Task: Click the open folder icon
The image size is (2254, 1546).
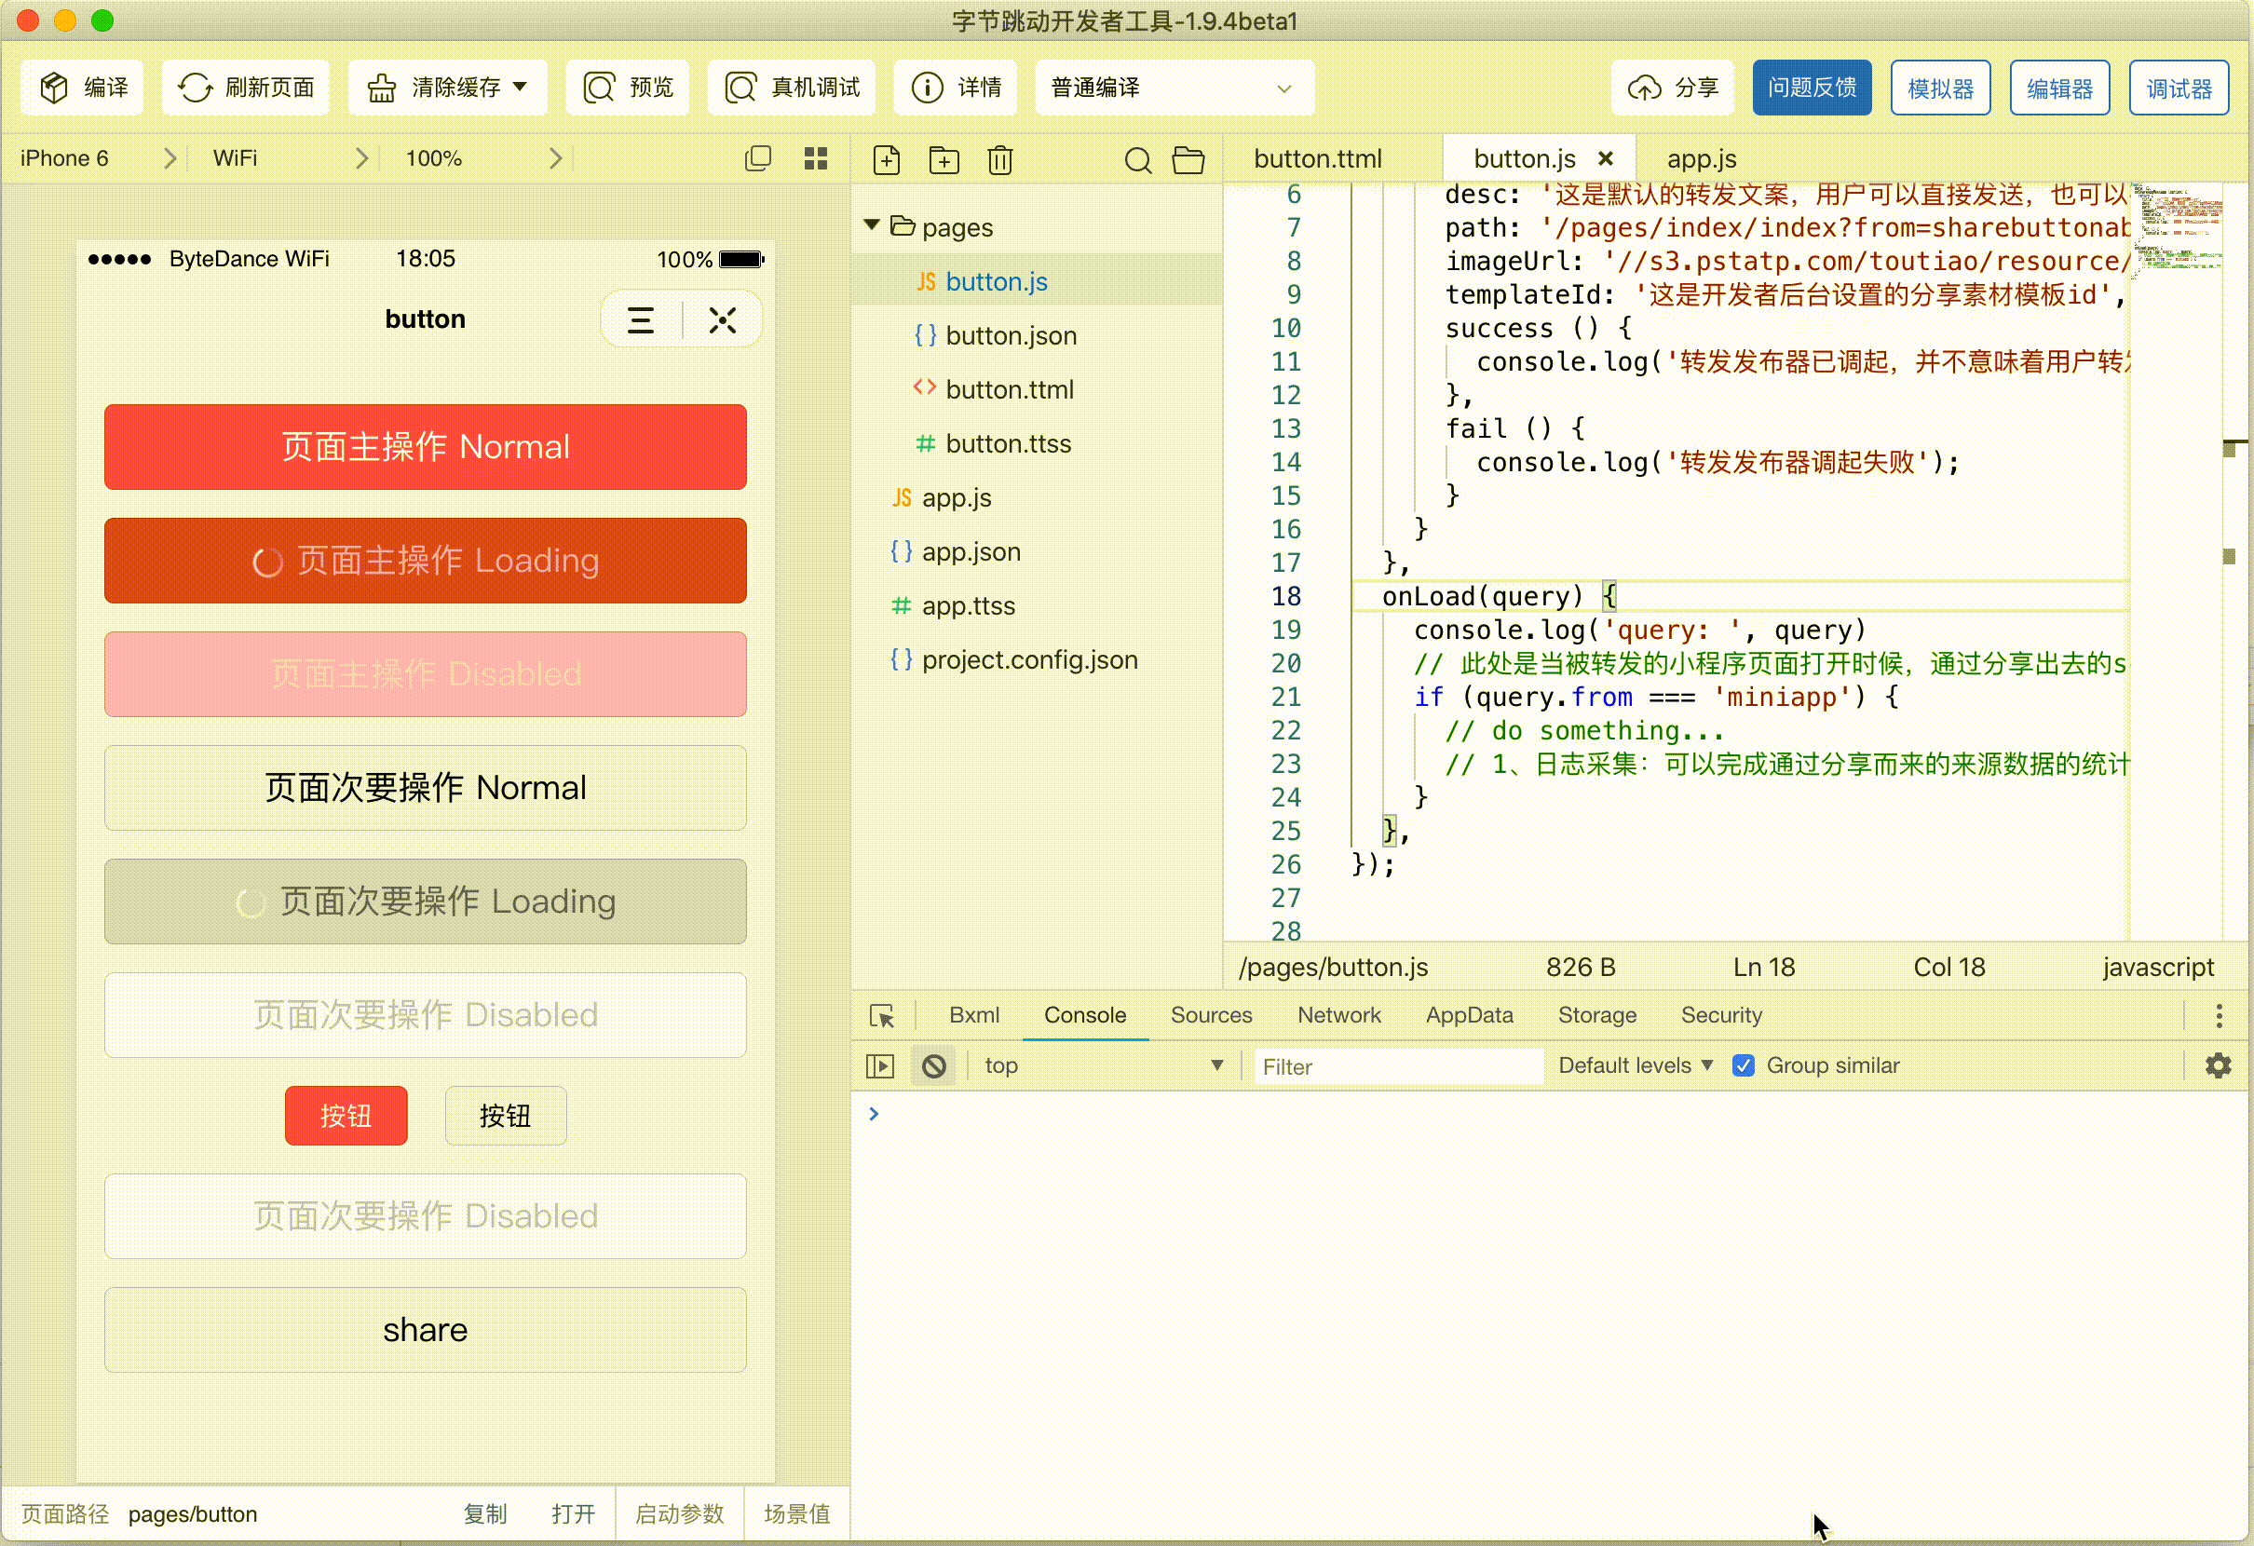Action: (x=1188, y=160)
